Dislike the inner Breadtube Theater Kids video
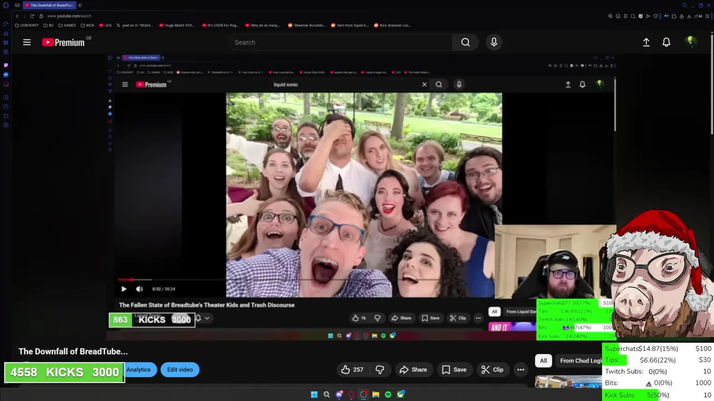Screen dimensions: 714x401 (378, 318)
